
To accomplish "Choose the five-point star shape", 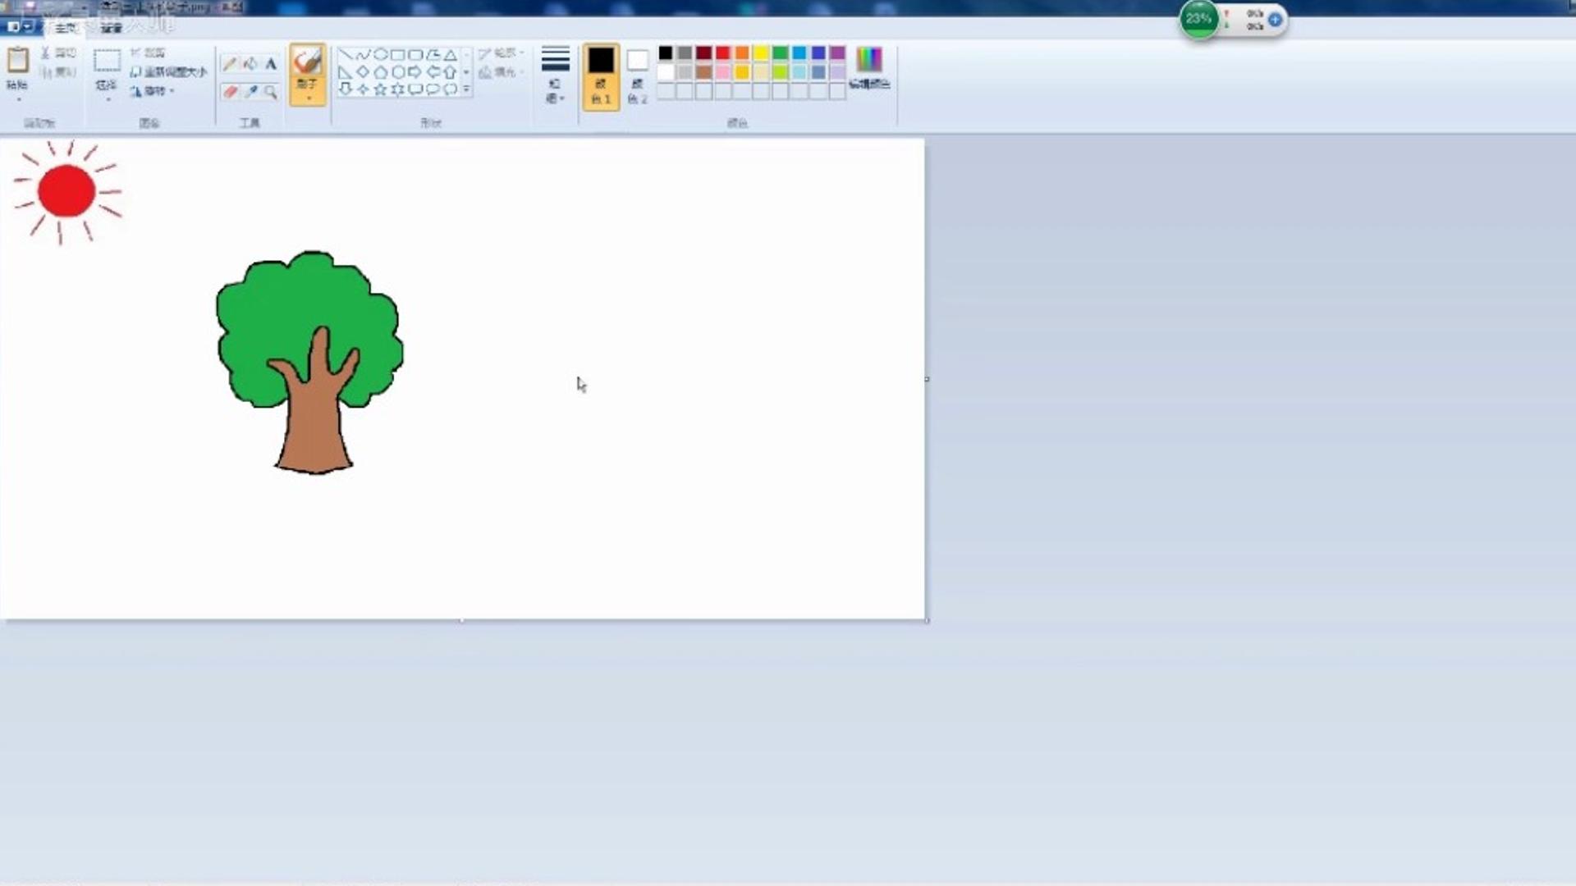I will tap(380, 89).
